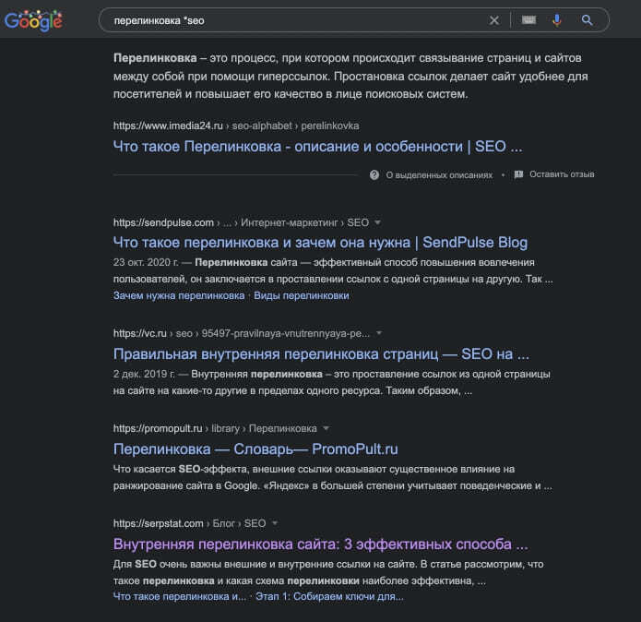Open Что такое Перелинковка - описание и особенности result

(x=317, y=147)
